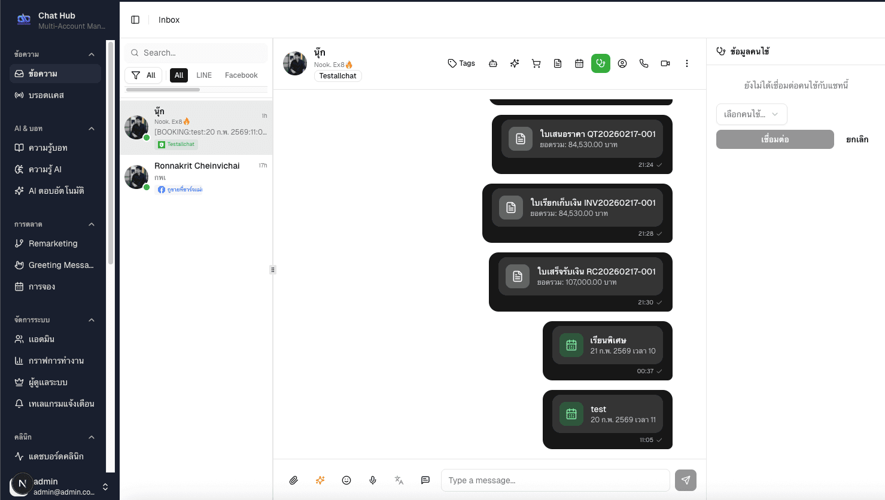
Task: Open the emoji picker in the message bar
Action: [x=346, y=480]
